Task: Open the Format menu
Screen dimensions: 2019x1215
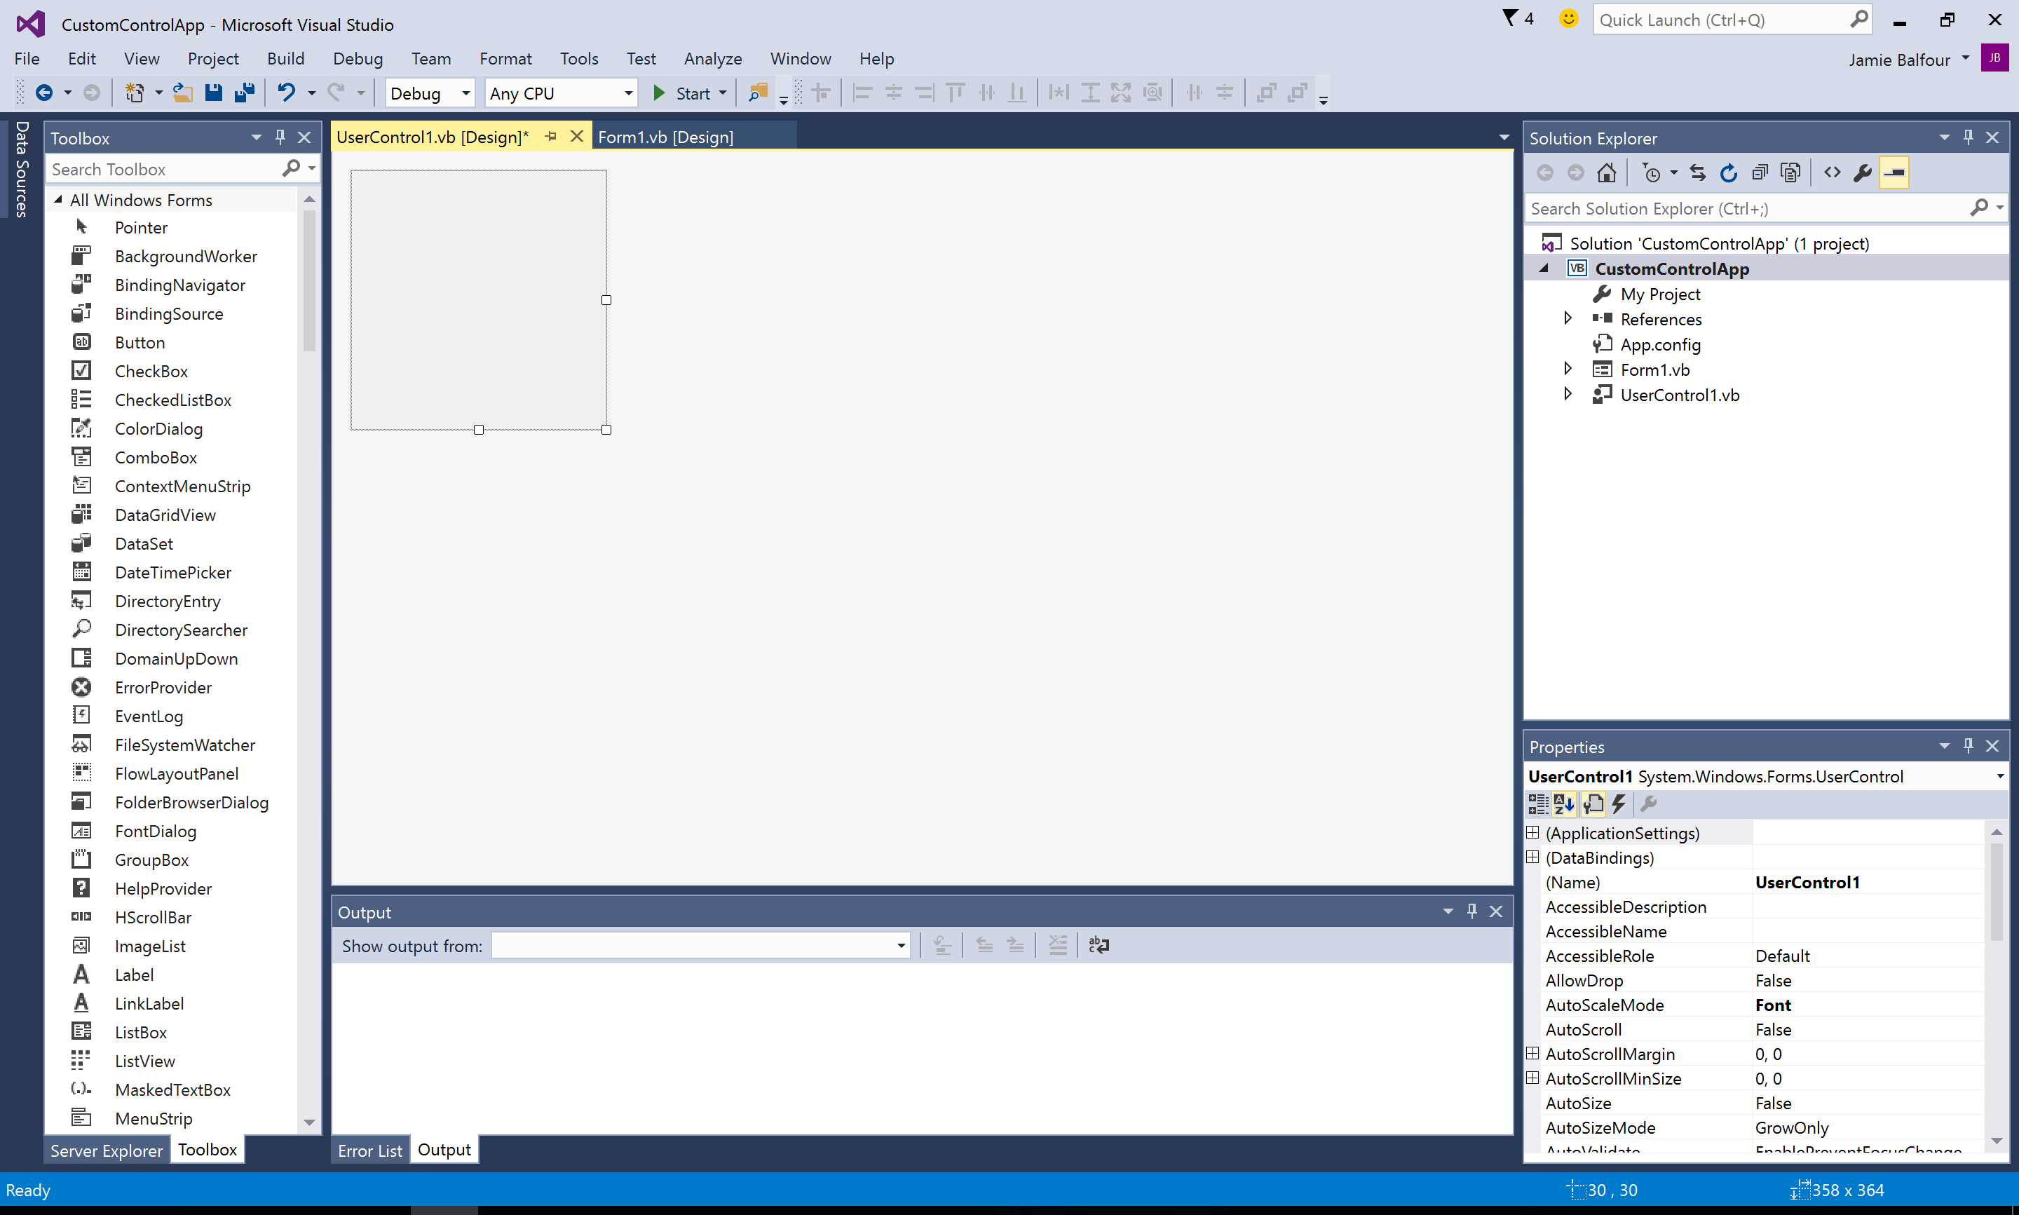Action: point(505,59)
